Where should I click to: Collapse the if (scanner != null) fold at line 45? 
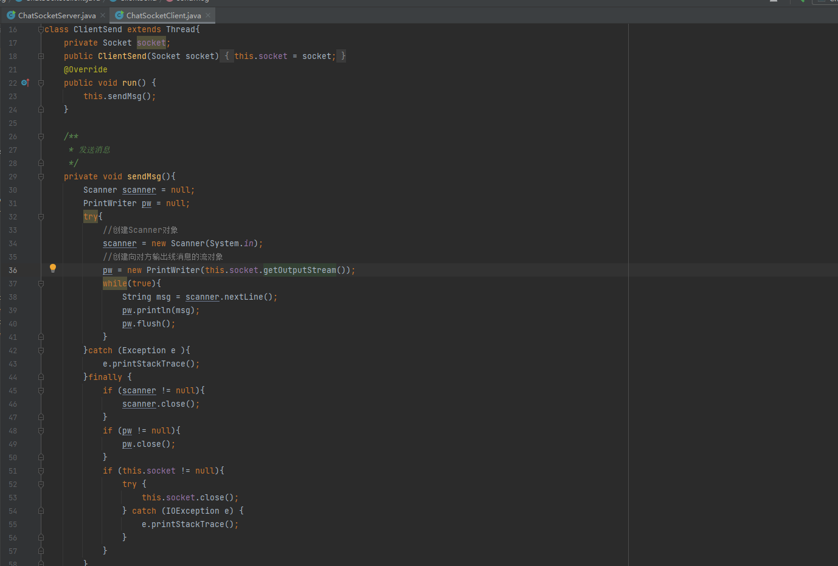tap(41, 390)
